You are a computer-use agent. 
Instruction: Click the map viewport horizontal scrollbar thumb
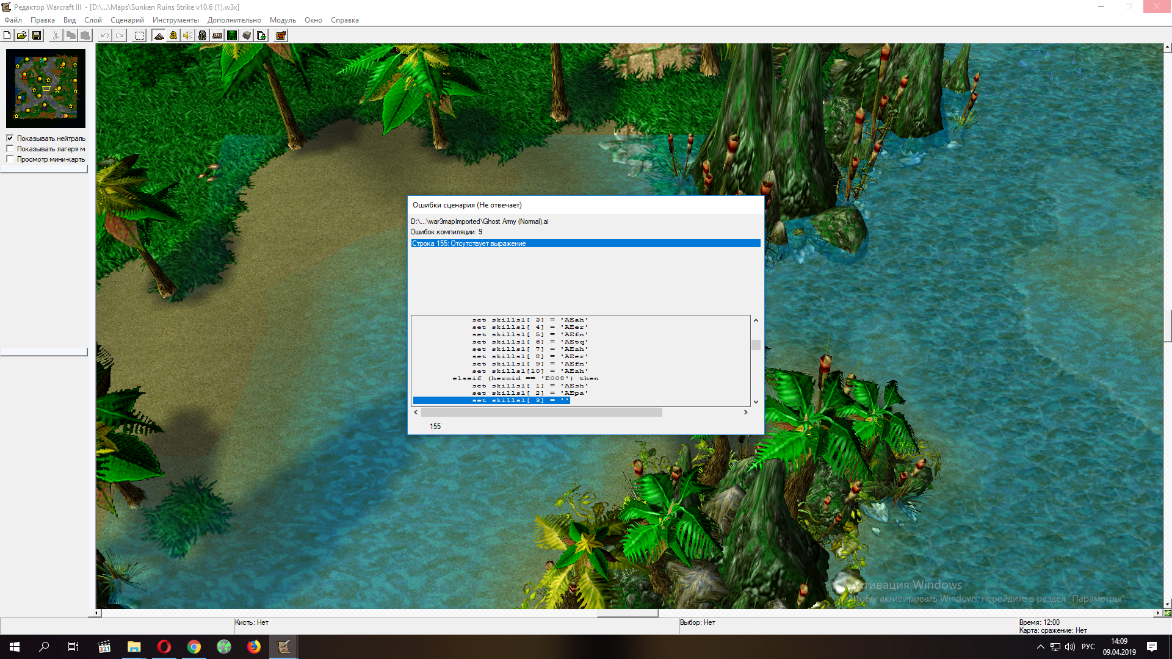[x=628, y=613]
